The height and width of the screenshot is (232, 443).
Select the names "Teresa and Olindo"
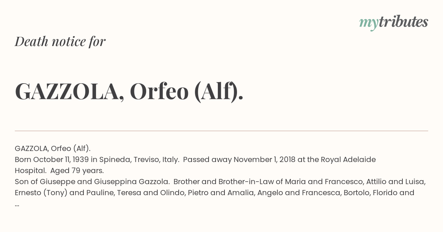click(149, 193)
